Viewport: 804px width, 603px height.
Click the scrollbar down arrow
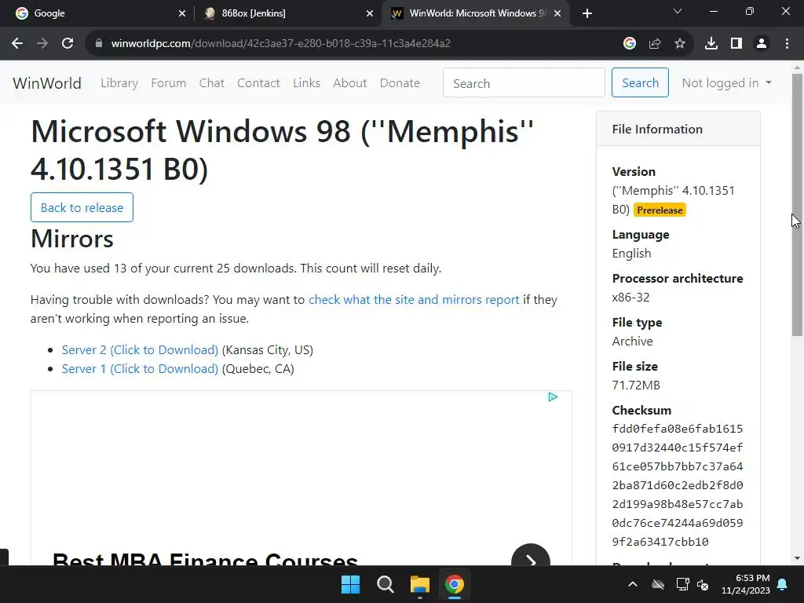tap(797, 558)
